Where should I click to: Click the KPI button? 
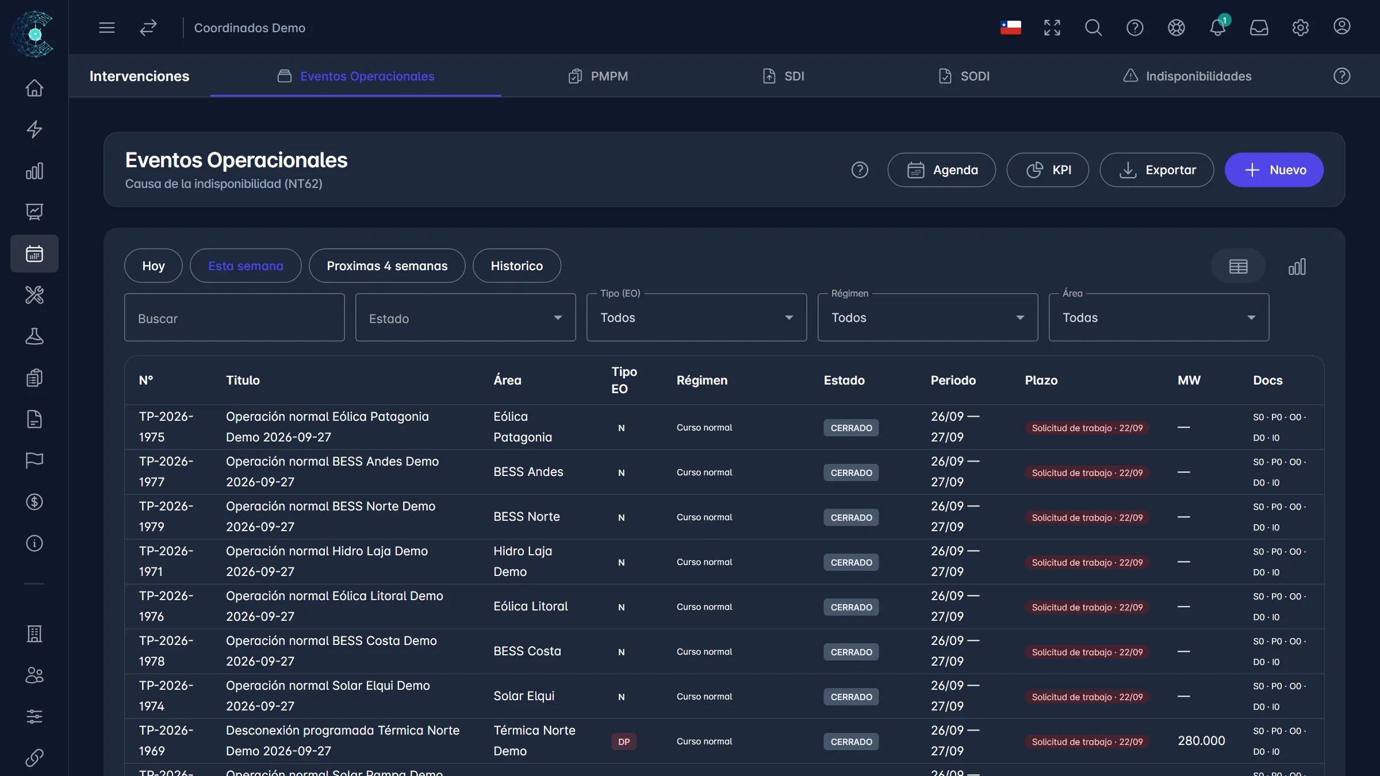[1048, 170]
